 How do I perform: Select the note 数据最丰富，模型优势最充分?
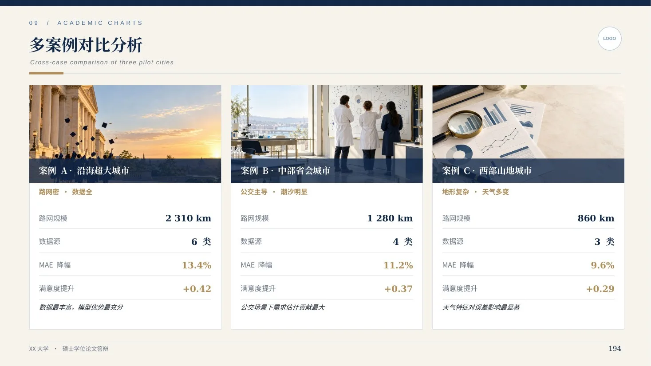click(81, 307)
